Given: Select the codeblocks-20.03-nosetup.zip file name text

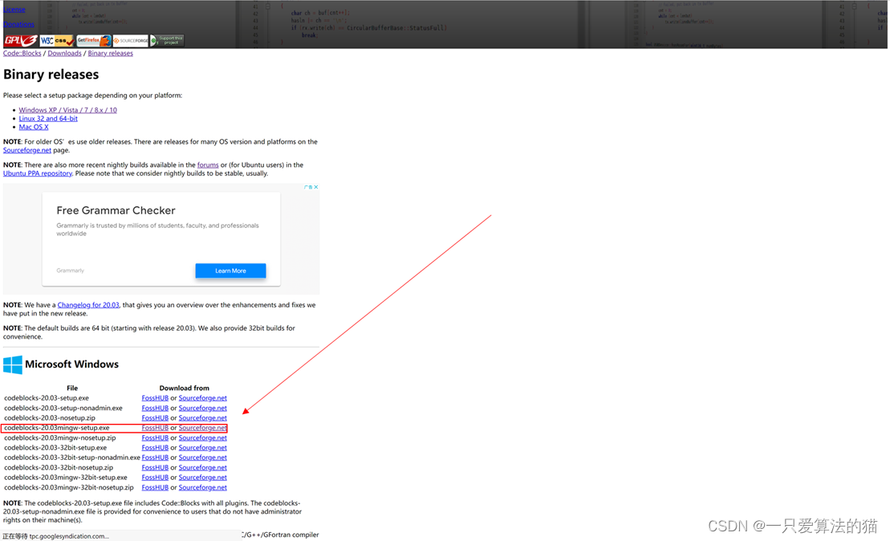Looking at the screenshot, I should [50, 418].
